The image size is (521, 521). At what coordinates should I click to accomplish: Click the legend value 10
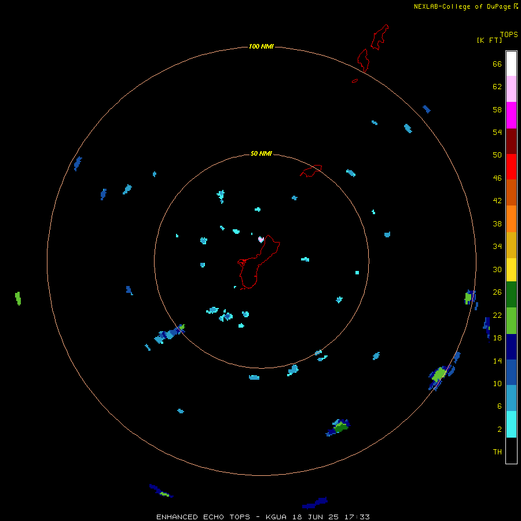(497, 384)
